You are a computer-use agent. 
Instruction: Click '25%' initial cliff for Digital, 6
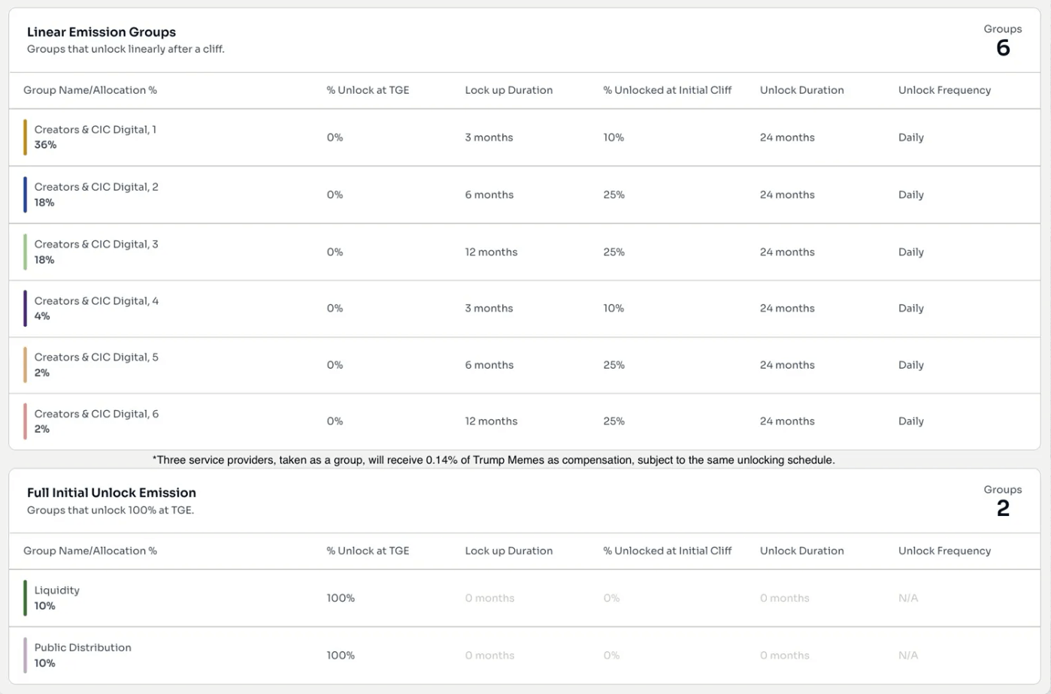pos(613,421)
